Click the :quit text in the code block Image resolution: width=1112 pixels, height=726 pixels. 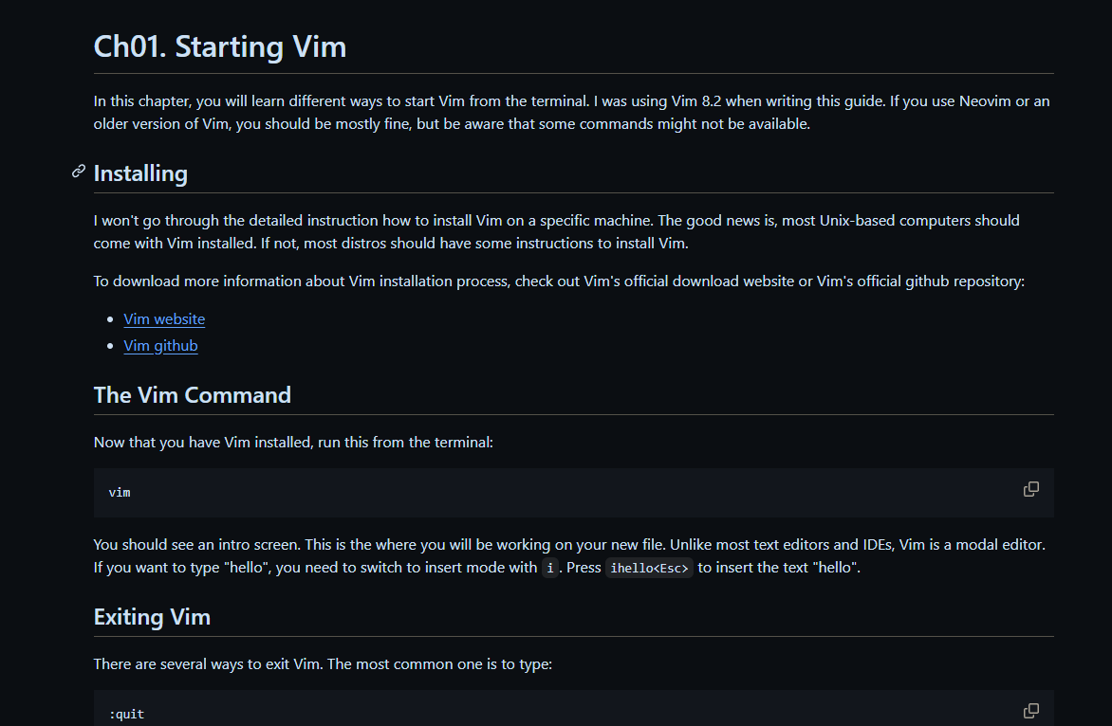click(x=126, y=714)
